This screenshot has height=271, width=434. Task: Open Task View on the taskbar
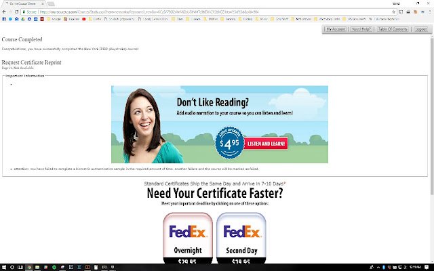click(20, 267)
